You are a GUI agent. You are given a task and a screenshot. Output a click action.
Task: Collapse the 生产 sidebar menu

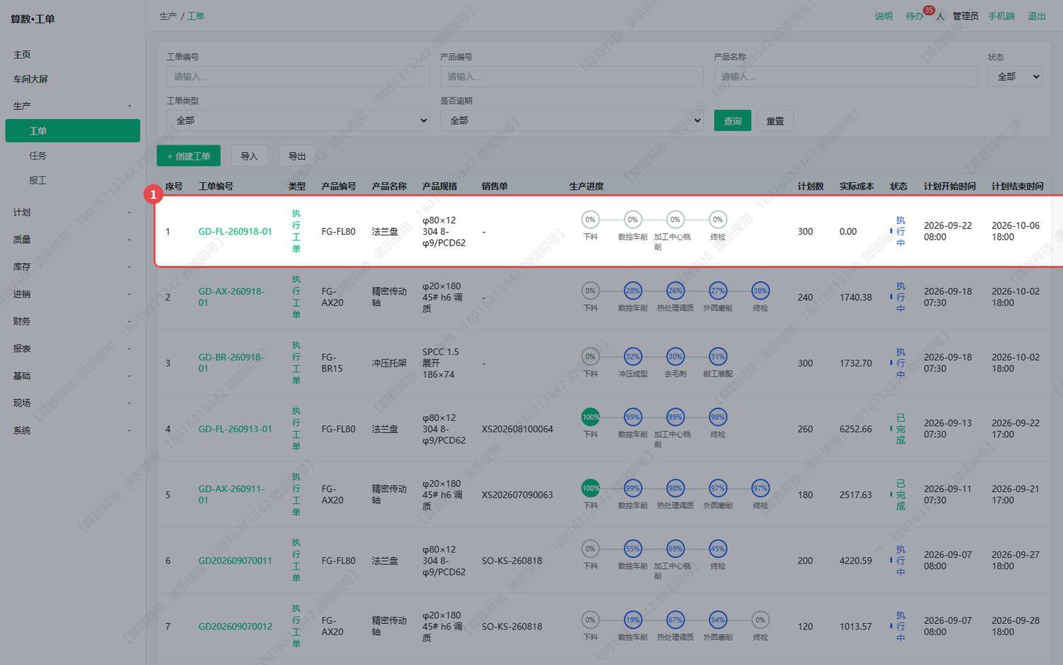(72, 106)
